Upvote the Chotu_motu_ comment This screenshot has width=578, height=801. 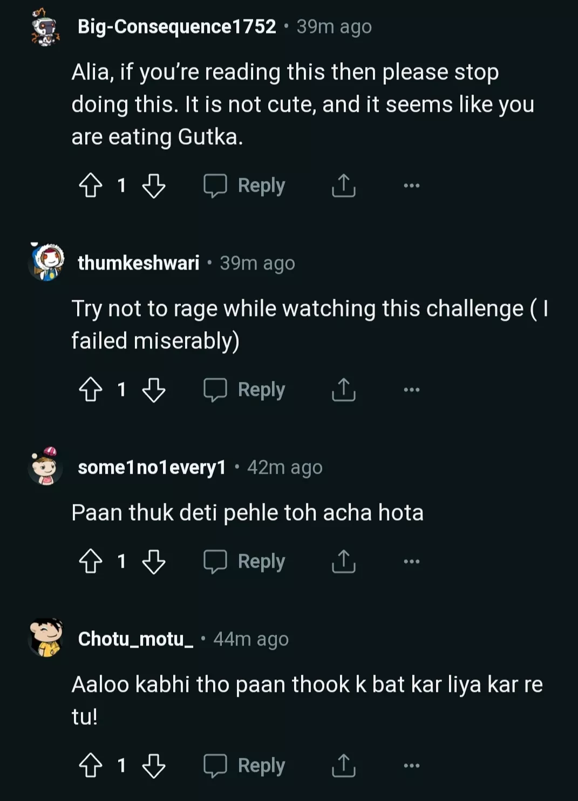coord(91,765)
